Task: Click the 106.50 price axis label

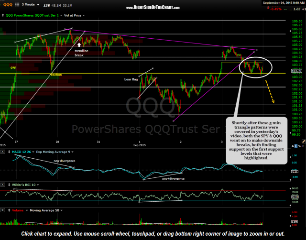Action: (297, 21)
